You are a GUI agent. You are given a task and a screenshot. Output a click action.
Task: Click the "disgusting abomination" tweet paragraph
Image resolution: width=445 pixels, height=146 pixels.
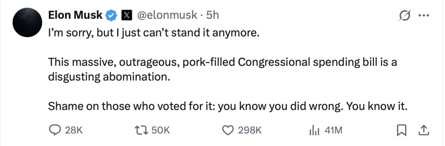click(x=222, y=70)
